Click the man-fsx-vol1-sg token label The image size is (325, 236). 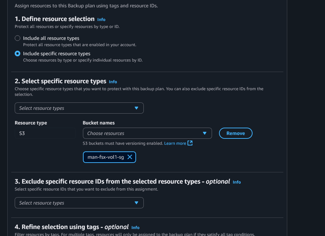pos(106,157)
